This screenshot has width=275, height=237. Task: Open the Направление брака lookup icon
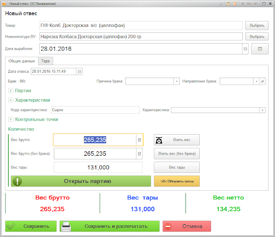(263, 81)
